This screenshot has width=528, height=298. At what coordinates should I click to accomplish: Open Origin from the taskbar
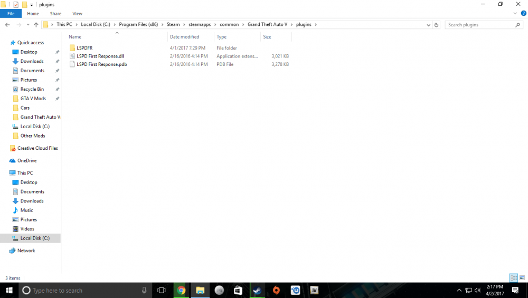(277, 290)
